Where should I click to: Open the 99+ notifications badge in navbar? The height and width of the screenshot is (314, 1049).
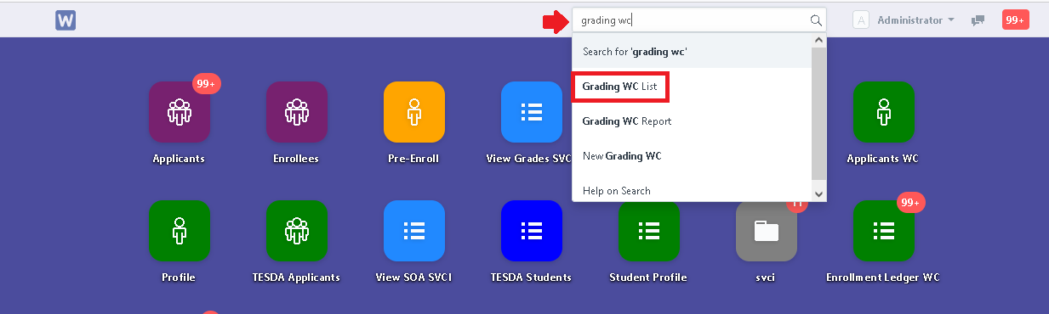click(1016, 20)
